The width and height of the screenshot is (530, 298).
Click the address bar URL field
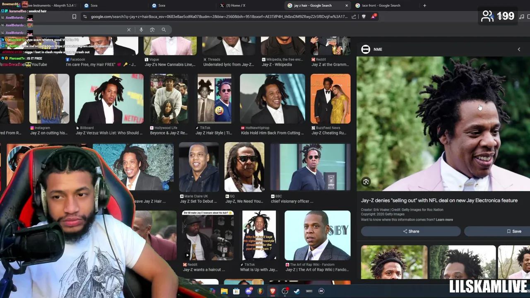point(219,17)
